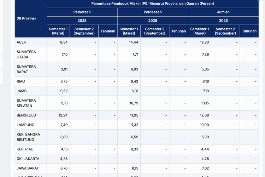Click the Jumlah column group header
The width and height of the screenshot is (265, 177).
tap(223, 12)
